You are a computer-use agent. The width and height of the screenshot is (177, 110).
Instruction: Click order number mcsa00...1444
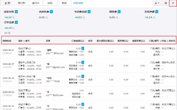(x=34, y=80)
